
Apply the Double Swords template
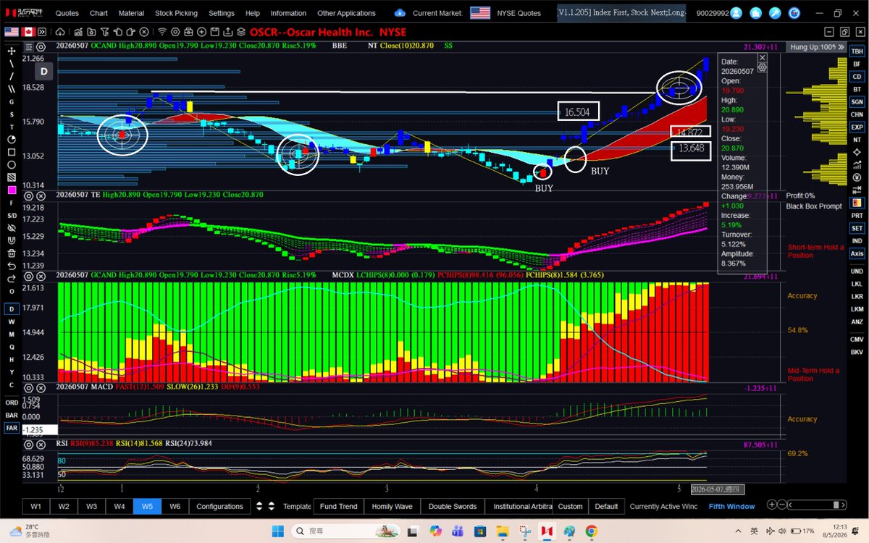coord(453,506)
